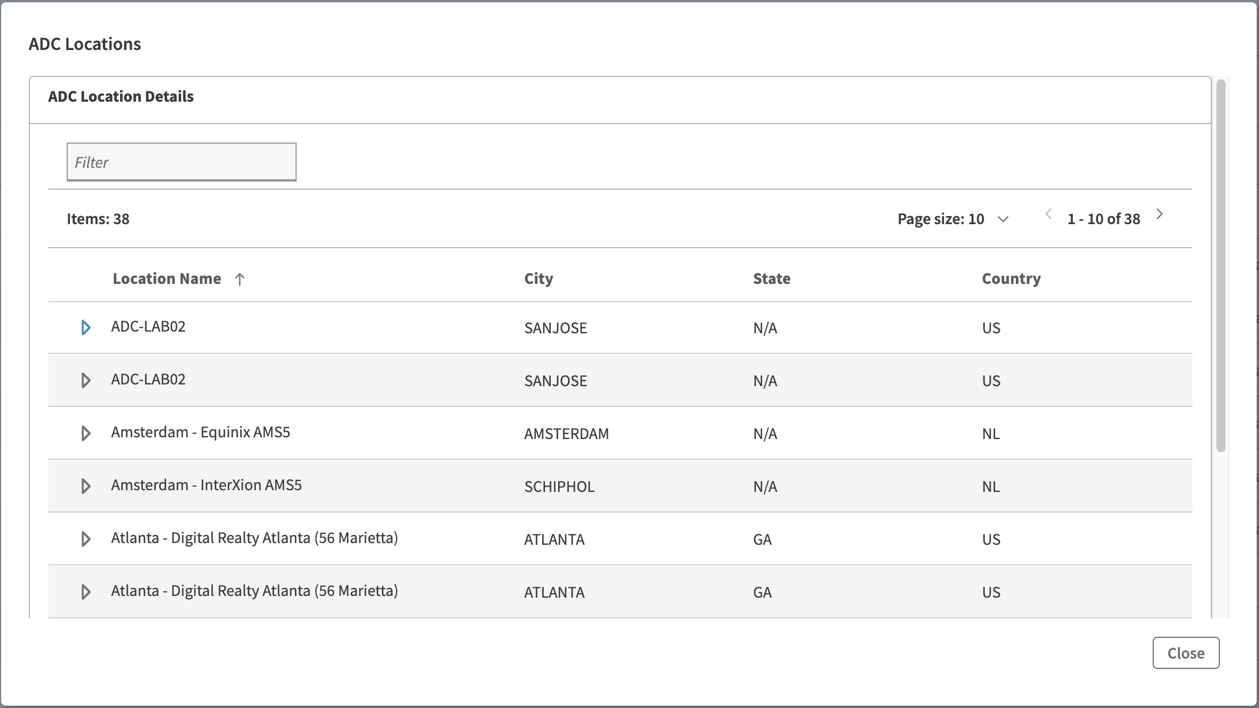Expand the Amsterdam - InterXion AMS5 row
1259x708 pixels.
[86, 486]
